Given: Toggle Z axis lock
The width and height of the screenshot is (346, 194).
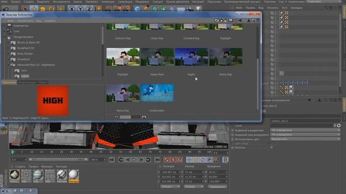Looking at the screenshot, I should [89, 9].
